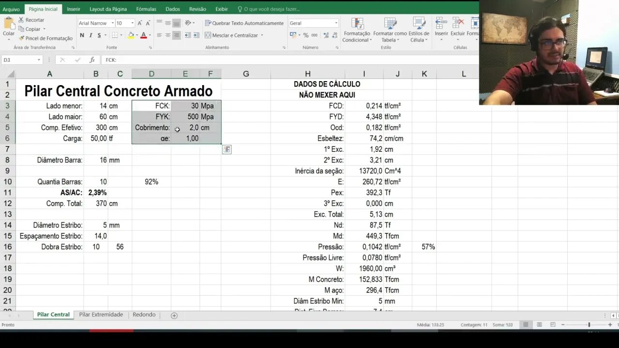Toggle italic (I) formatting
This screenshot has height=348, width=619.
pyautogui.click(x=90, y=35)
